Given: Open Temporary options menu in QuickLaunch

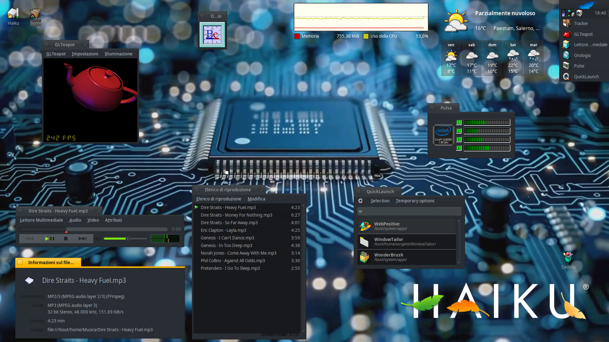Looking at the screenshot, I should click(415, 201).
